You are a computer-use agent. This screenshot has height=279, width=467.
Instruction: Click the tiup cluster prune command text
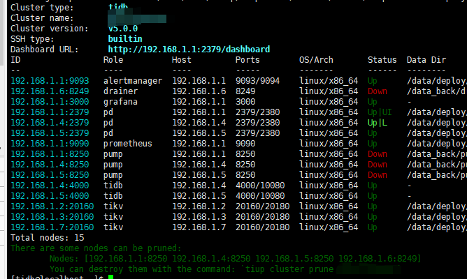289,269
